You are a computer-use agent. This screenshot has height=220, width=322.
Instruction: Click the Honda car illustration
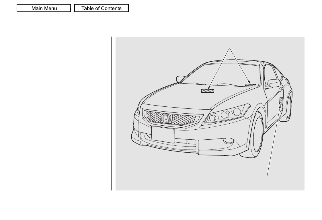(210, 114)
